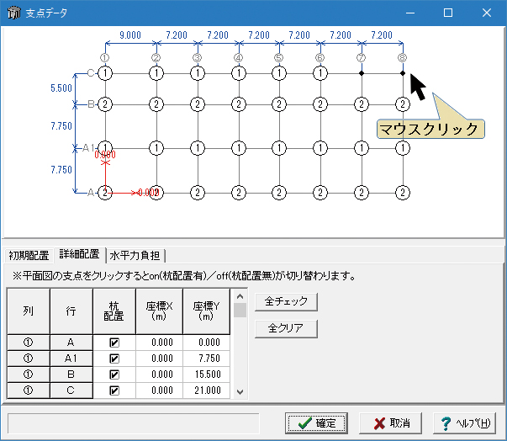The image size is (507, 441).
Task: Toggle pile support at column 7 row B
Action: click(362, 104)
